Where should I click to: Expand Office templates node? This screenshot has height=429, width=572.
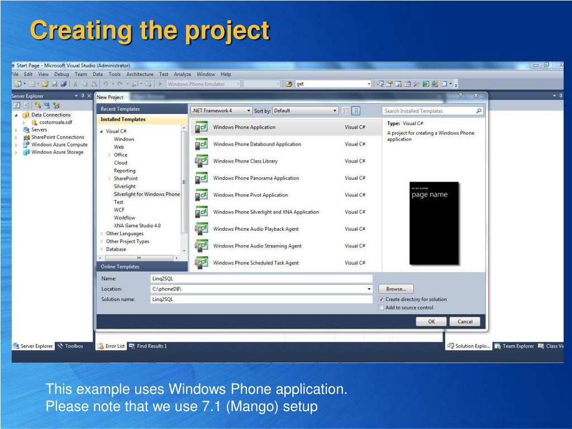[109, 155]
